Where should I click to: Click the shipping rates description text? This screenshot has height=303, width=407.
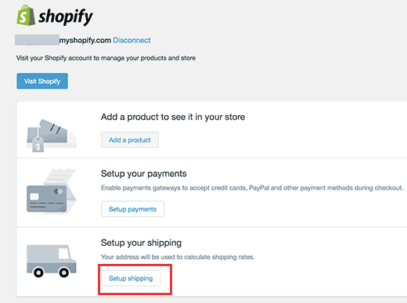(178, 257)
